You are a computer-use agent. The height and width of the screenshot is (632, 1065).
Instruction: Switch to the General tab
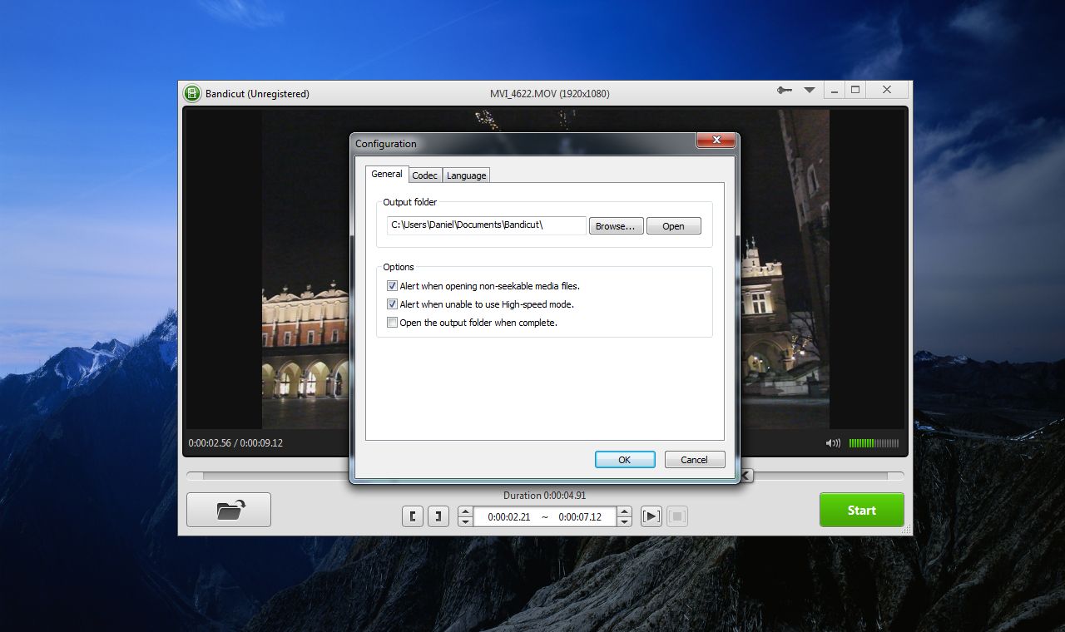point(387,174)
